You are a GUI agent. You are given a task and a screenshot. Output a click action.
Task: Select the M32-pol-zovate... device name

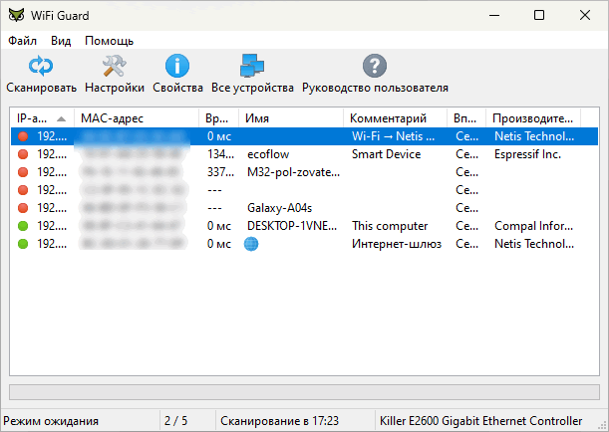294,172
